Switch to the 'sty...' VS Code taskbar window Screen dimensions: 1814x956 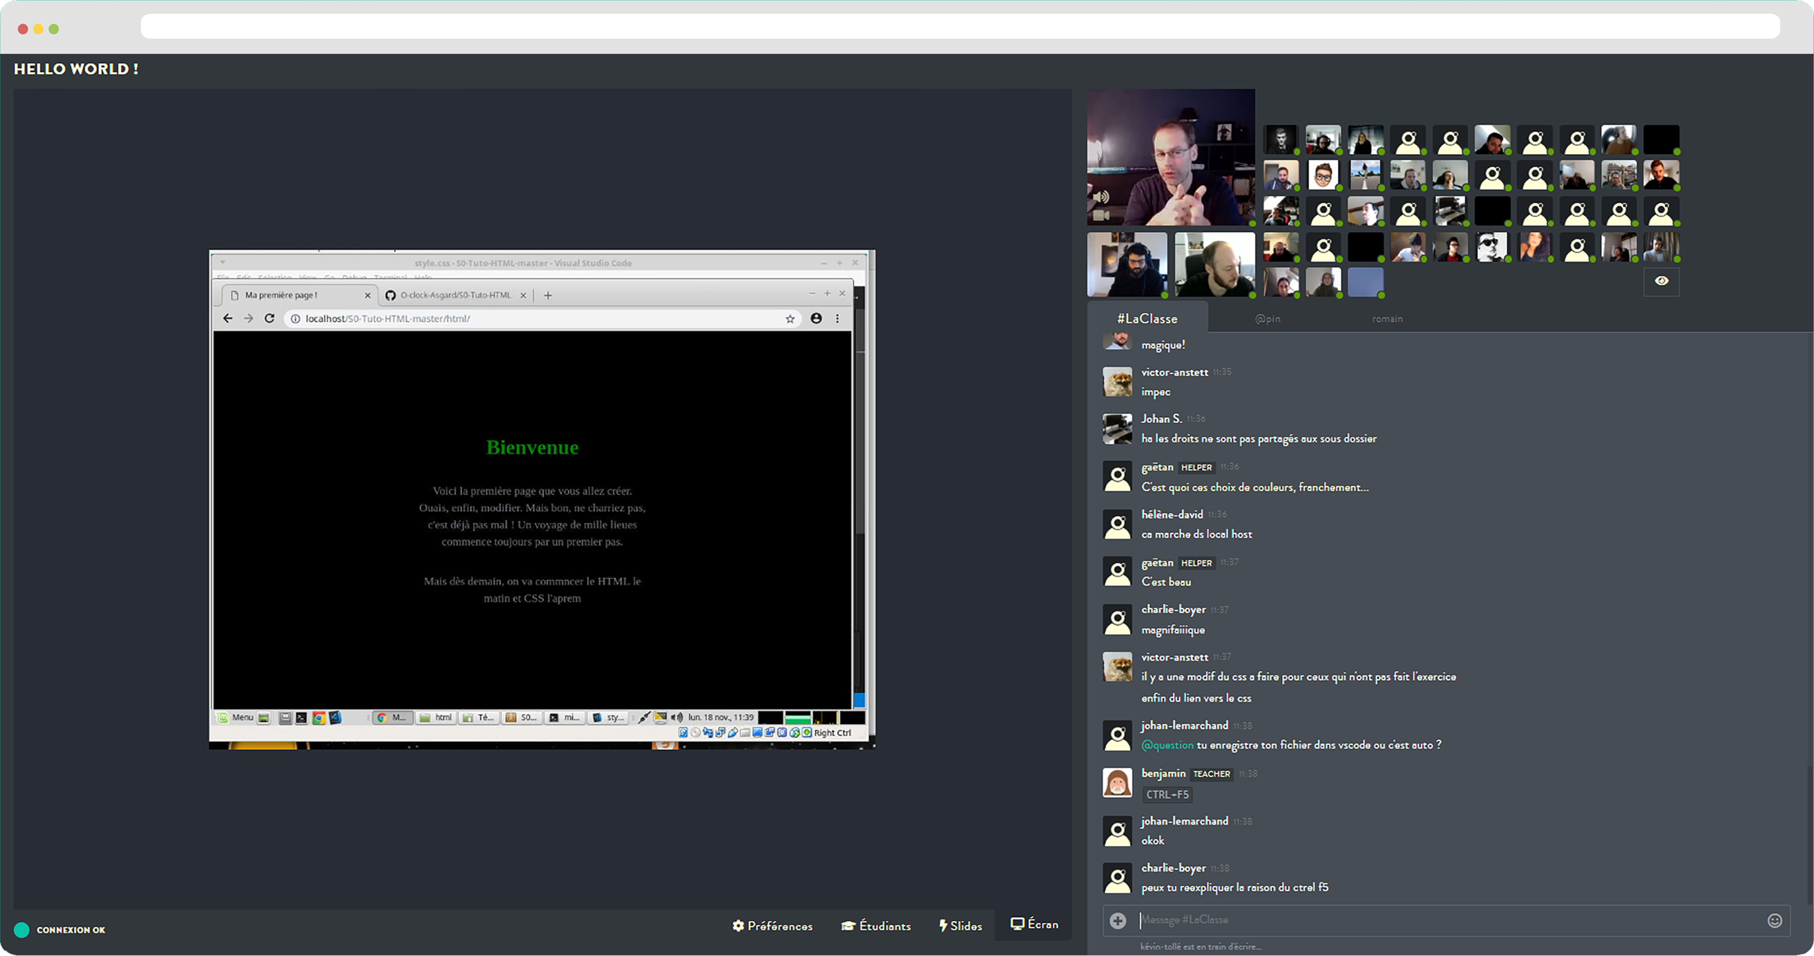point(608,717)
